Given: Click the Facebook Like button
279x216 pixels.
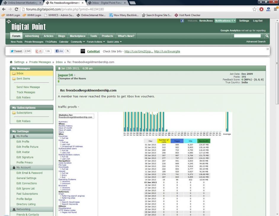Looking at the screenshot, I should [x=59, y=51].
